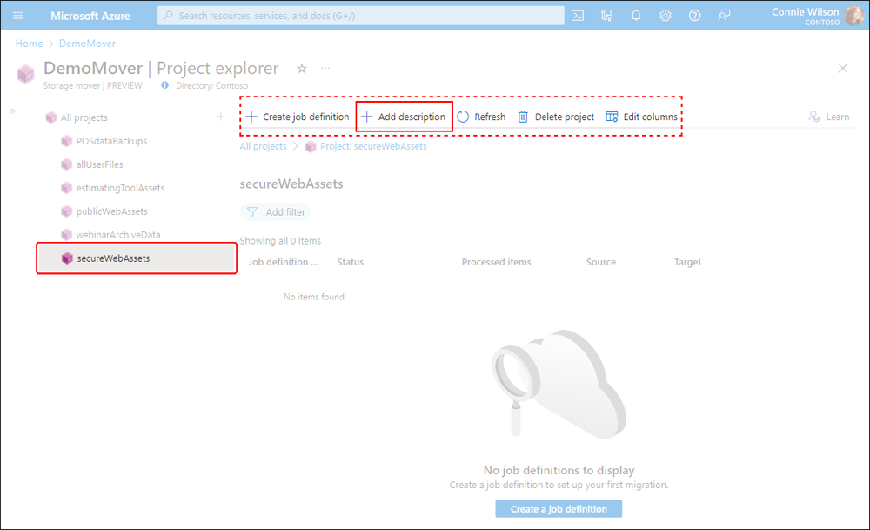The image size is (870, 530).
Task: Click the Add filter pill
Action: [276, 212]
